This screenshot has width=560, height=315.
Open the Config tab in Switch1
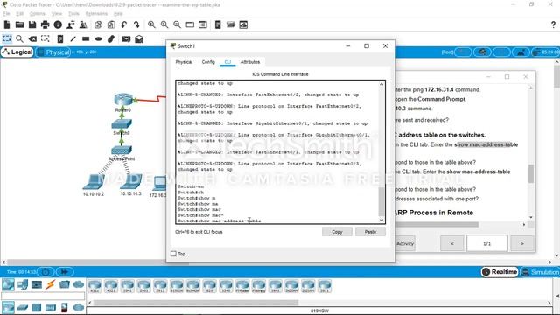point(208,62)
